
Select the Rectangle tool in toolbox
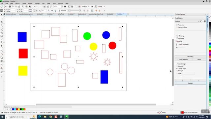point(2,36)
